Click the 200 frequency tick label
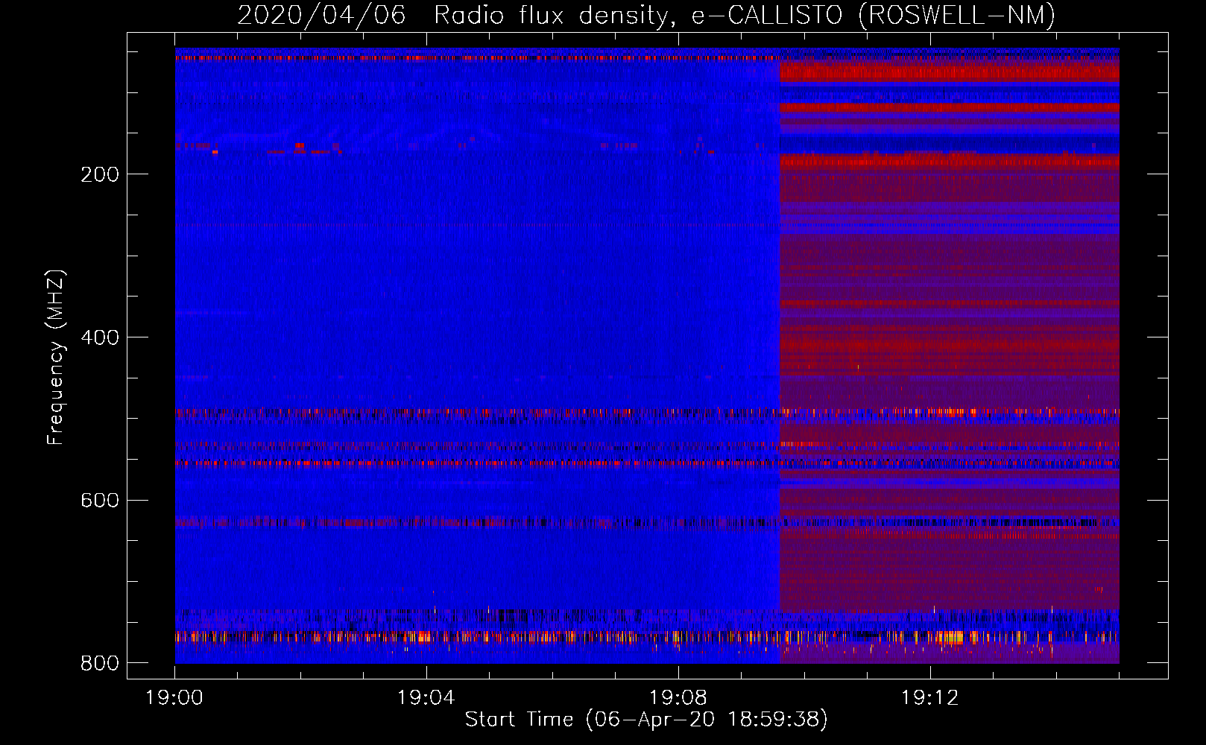 click(100, 174)
